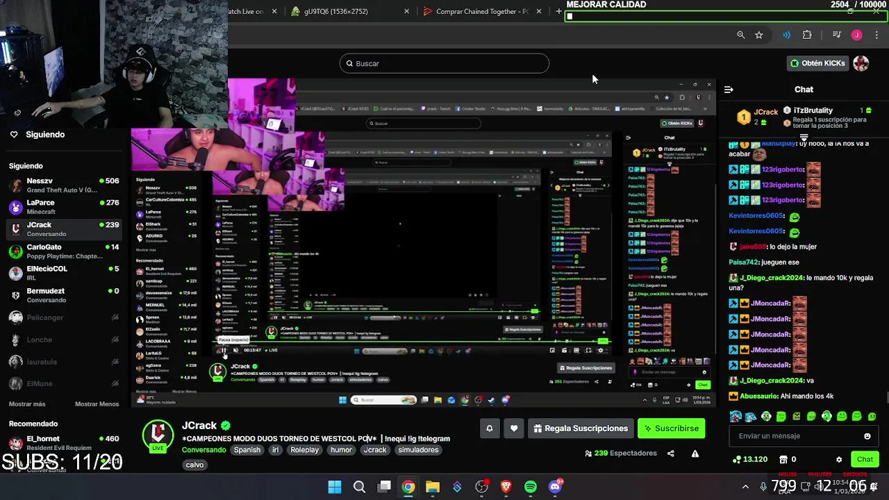889x500 pixels.
Task: Open offline channel ElMune
Action: coord(64,383)
